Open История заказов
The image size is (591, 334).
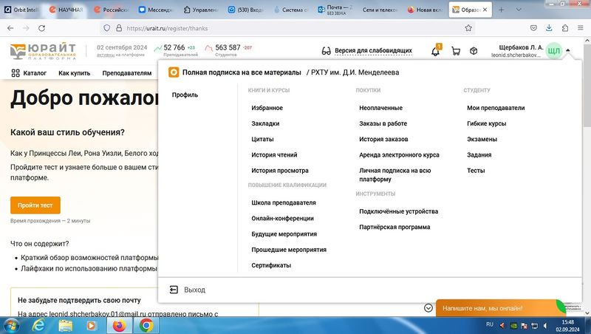coord(383,139)
